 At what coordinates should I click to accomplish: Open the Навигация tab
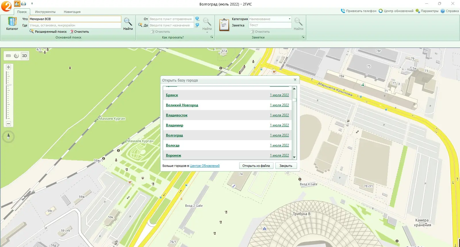[72, 12]
